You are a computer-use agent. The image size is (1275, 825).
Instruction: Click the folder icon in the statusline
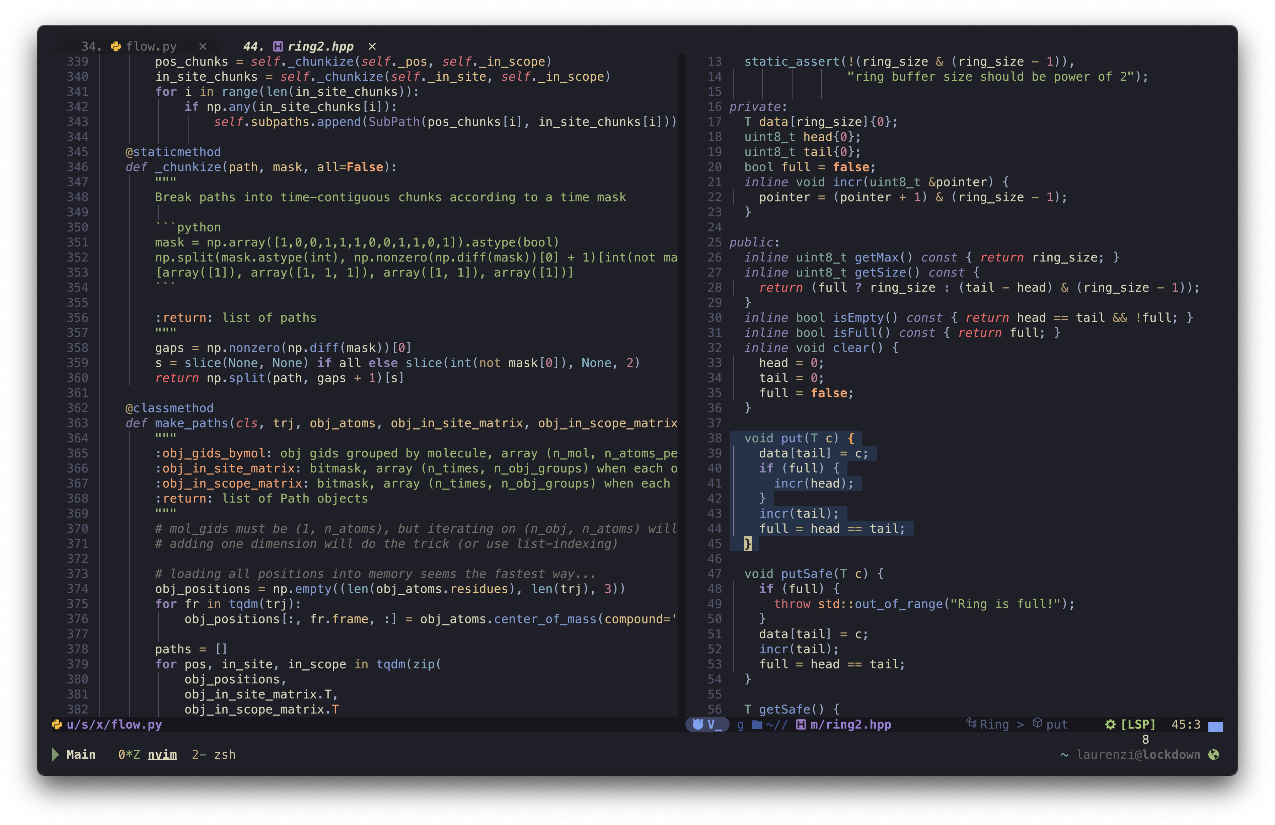pos(756,724)
